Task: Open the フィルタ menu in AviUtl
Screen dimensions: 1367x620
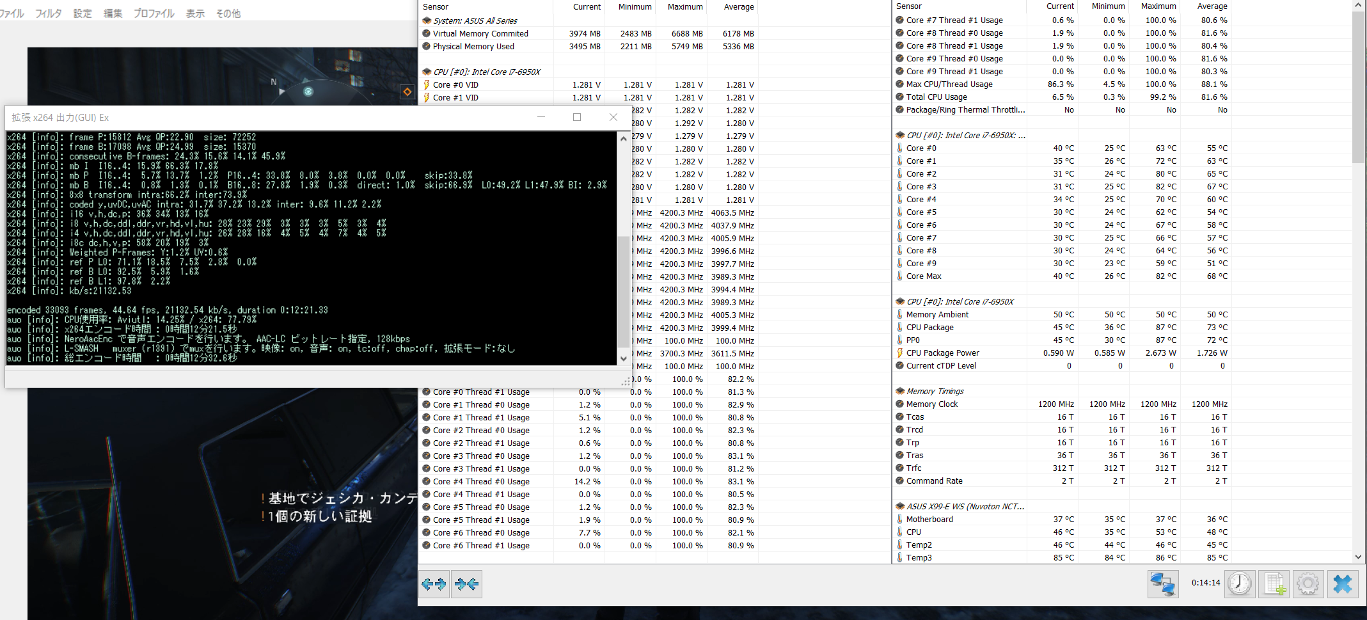Action: pos(48,13)
